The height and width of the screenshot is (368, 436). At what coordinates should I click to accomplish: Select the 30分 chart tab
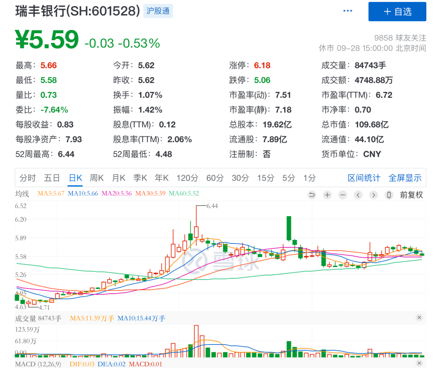point(240,178)
